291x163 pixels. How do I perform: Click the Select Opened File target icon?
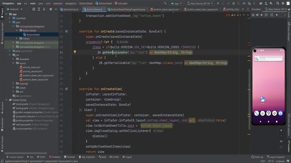pos(34,9)
